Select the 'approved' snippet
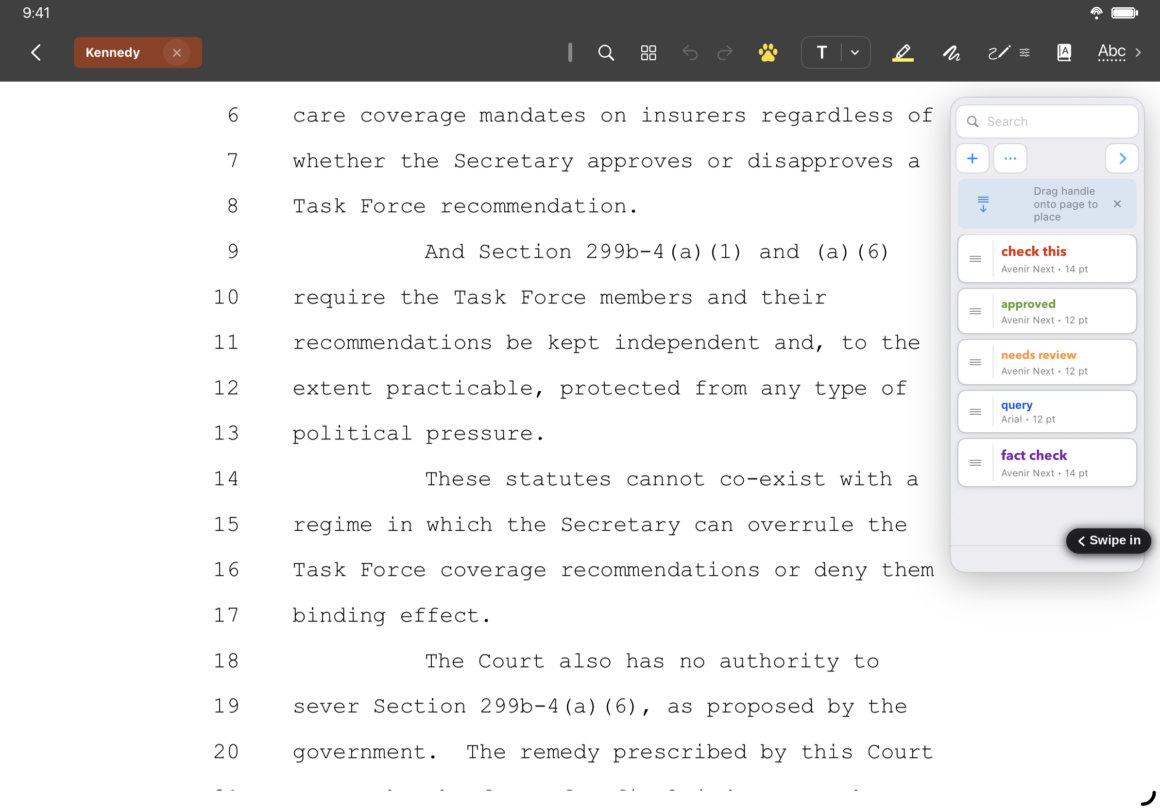Screen dimensions: 1160x810 [1047, 311]
